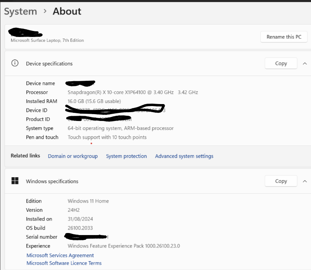
Task: Click the Pen and touch label
Action: (x=42, y=137)
